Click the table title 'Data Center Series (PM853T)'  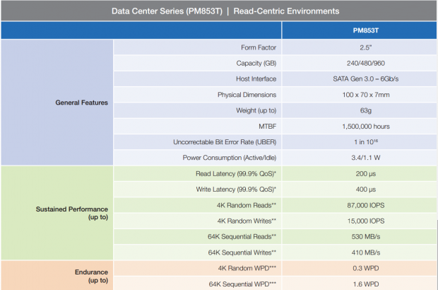(x=167, y=11)
